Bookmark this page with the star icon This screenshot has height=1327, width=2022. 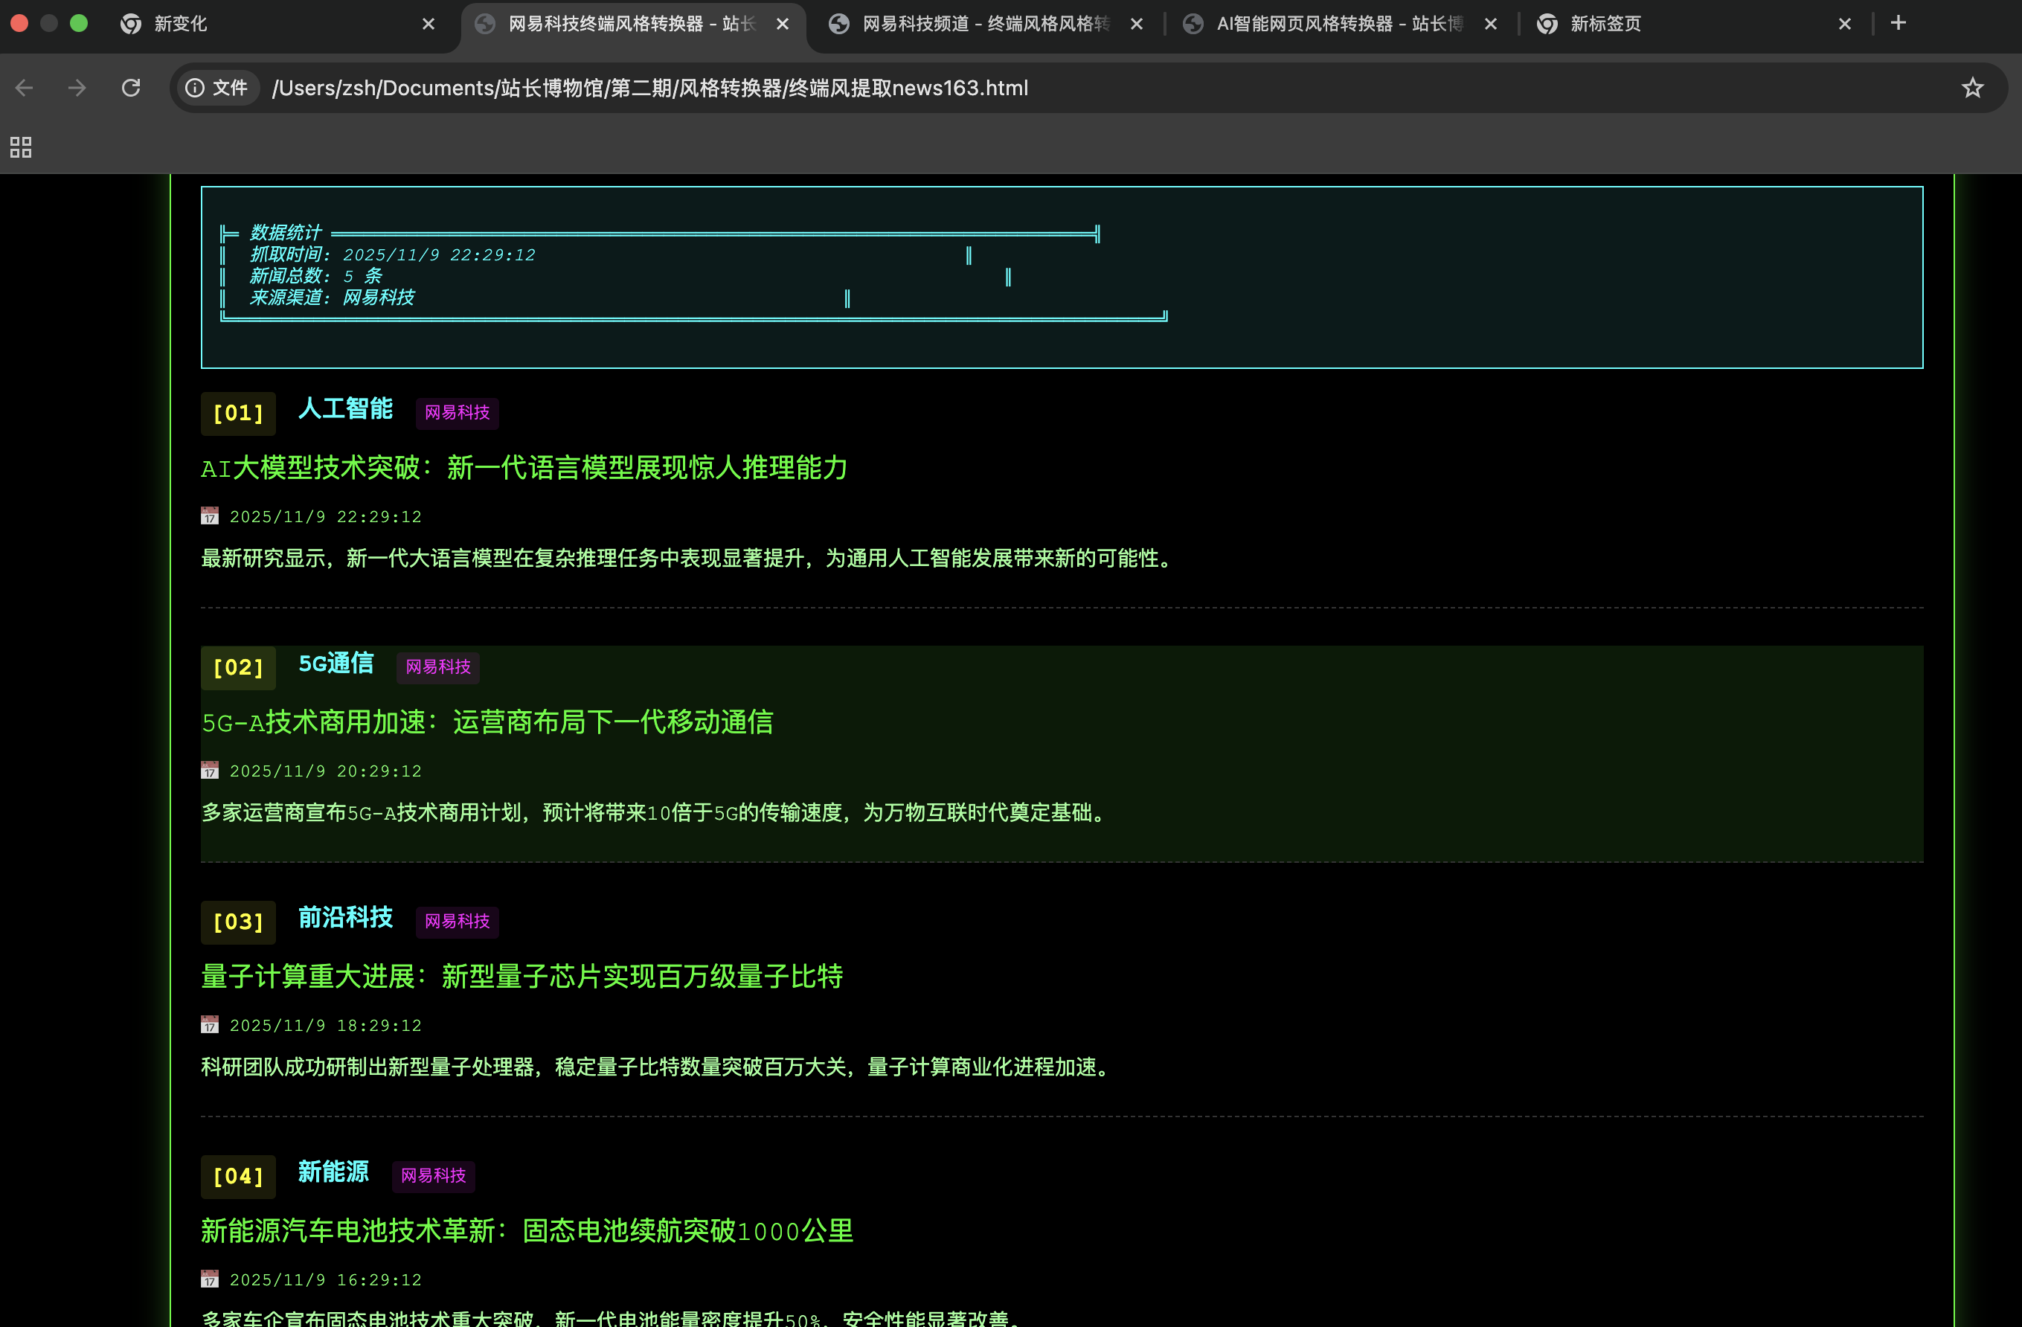pos(1972,88)
